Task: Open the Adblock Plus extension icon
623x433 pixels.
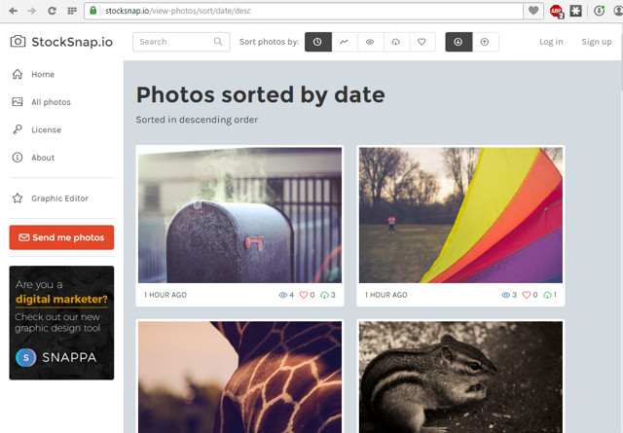Action: coord(556,11)
